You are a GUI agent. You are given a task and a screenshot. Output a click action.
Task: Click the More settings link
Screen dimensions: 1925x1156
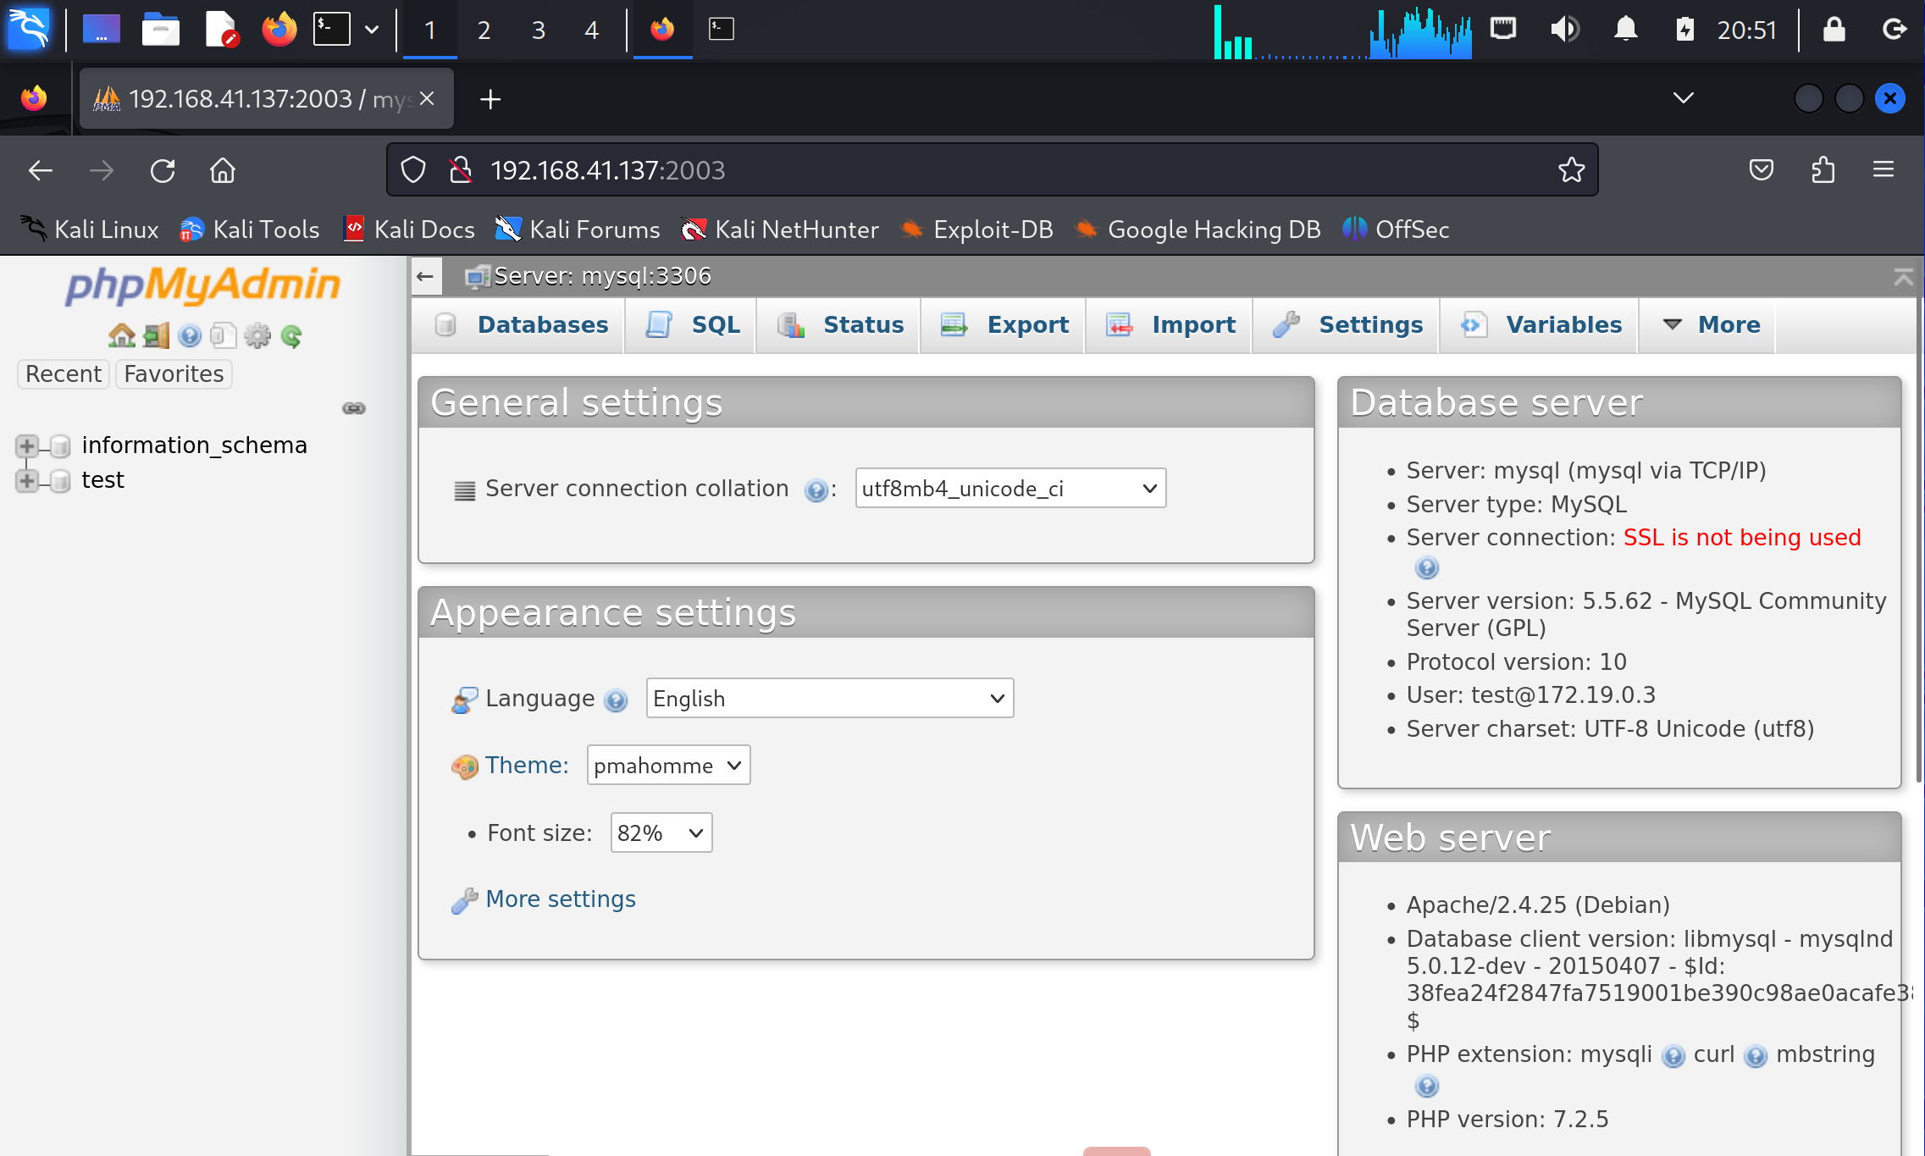[560, 899]
